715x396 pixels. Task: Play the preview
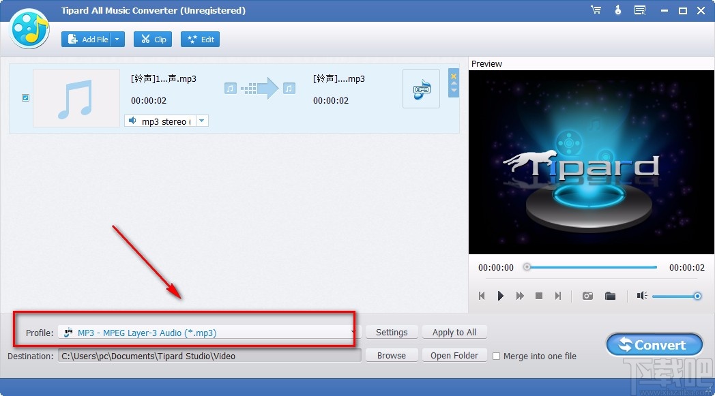click(x=501, y=296)
